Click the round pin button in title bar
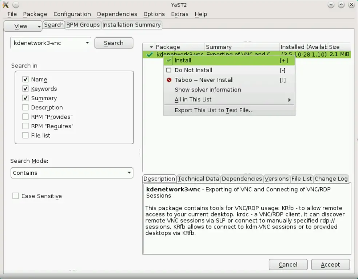358x279 pixels. (x=16, y=5)
